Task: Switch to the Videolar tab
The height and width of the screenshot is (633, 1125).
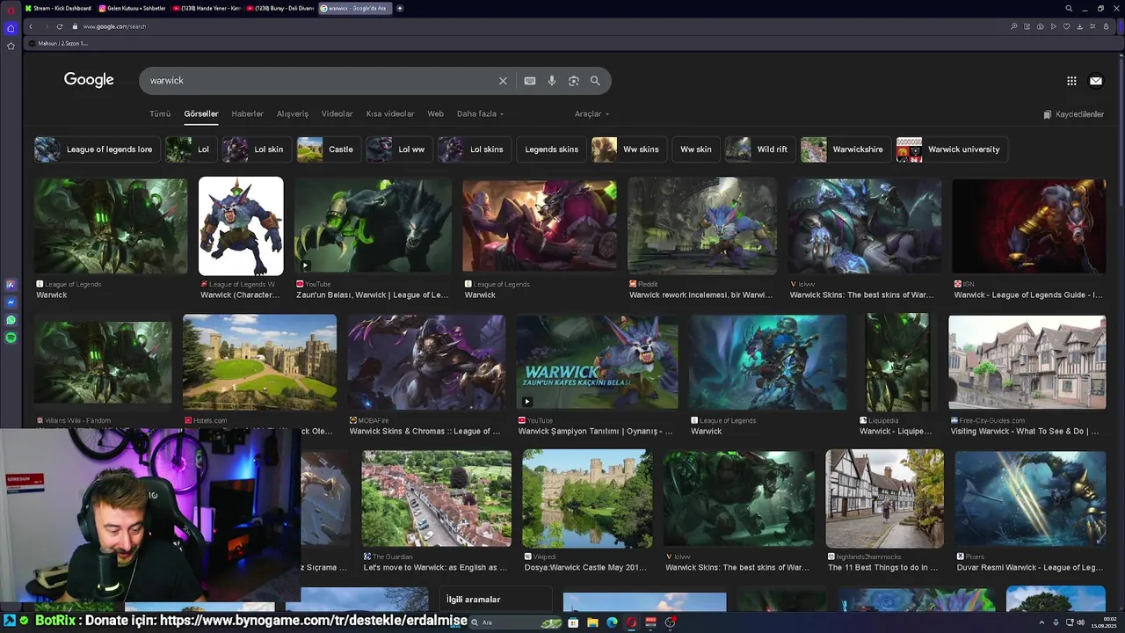Action: [x=337, y=113]
